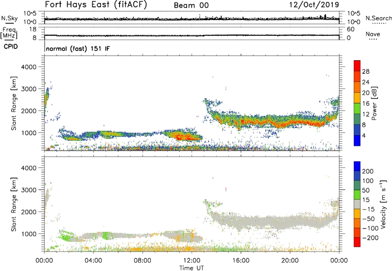Click the '04:00' time axis label

93,261
